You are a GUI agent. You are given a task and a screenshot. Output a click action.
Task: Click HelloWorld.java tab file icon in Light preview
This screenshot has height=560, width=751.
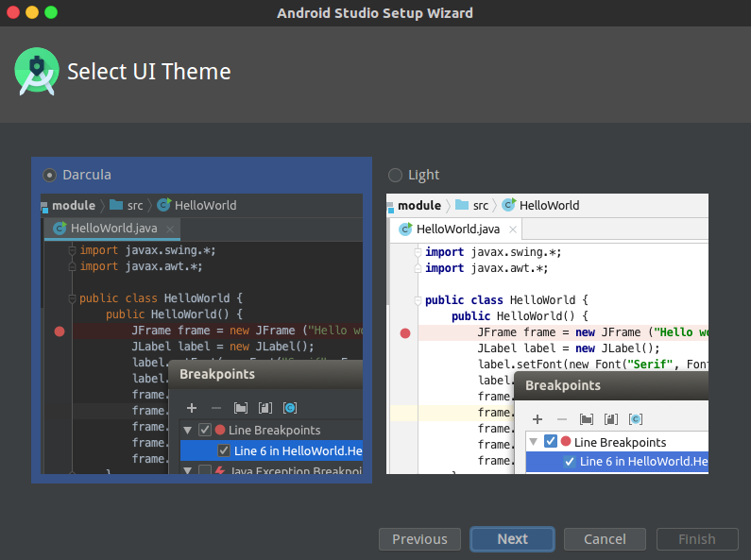(405, 229)
